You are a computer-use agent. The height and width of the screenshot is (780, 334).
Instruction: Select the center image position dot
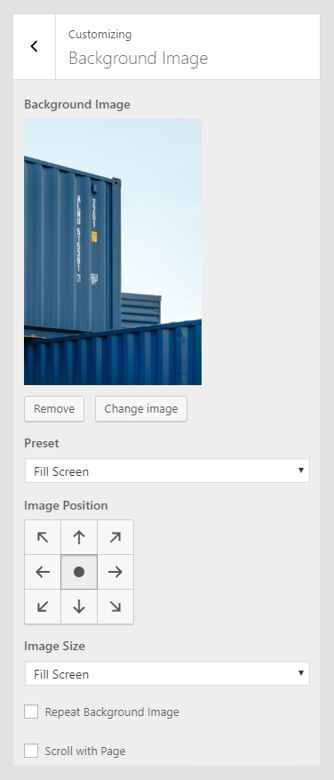(x=79, y=572)
